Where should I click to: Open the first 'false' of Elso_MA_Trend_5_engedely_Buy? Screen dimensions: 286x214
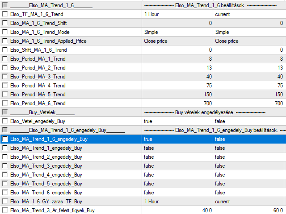click(x=177, y=184)
